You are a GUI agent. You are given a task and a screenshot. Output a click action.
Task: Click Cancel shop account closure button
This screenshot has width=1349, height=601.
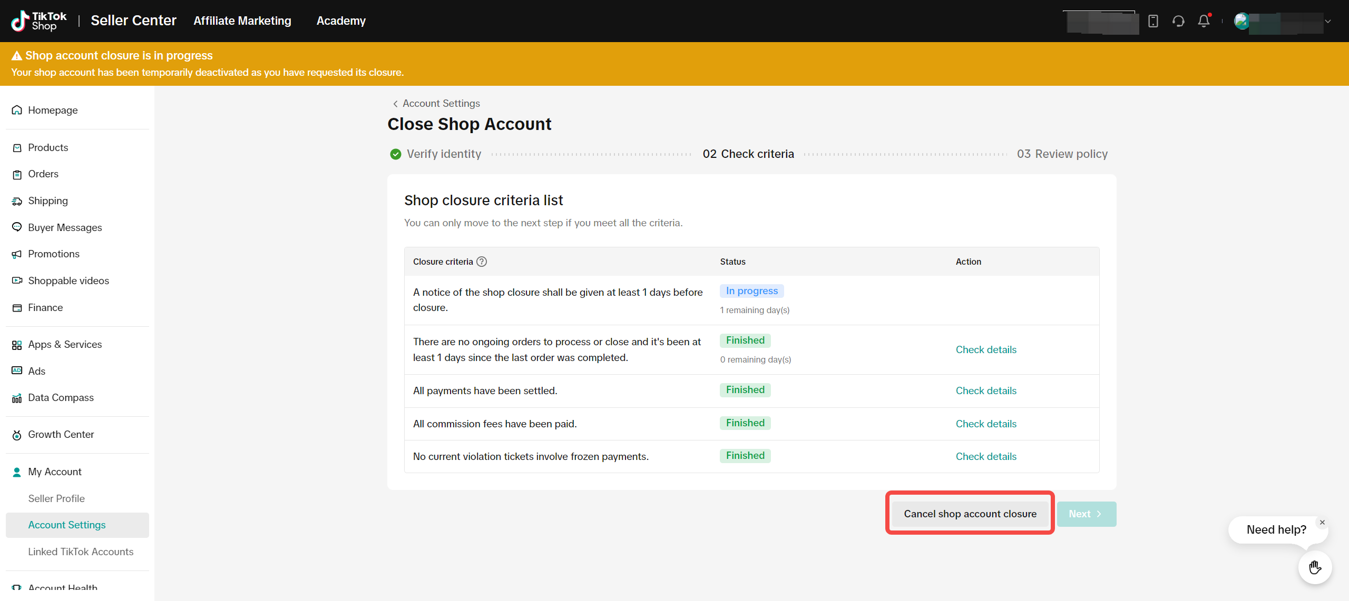click(x=970, y=514)
